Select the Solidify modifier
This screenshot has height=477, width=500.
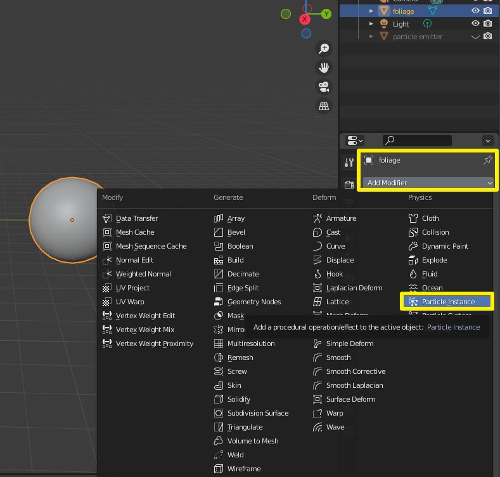point(232,399)
